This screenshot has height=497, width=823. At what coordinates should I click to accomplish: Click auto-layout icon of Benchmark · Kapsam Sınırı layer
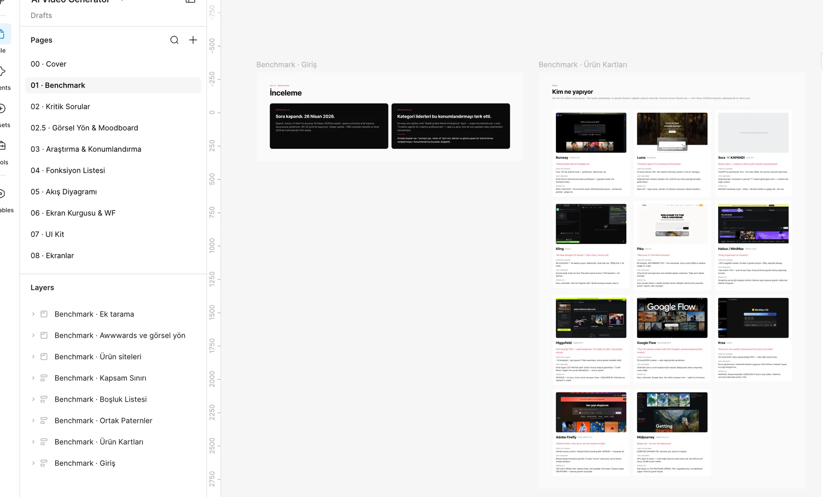coord(44,378)
